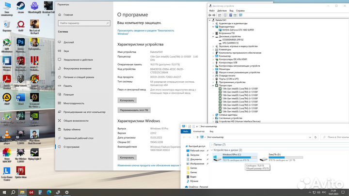Open the address bar dropdown in File Explorer

(x=310, y=137)
